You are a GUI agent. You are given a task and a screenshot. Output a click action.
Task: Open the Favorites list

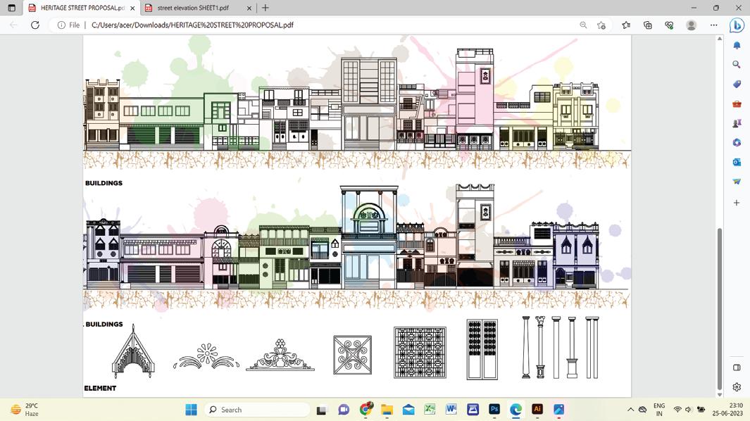pyautogui.click(x=626, y=25)
